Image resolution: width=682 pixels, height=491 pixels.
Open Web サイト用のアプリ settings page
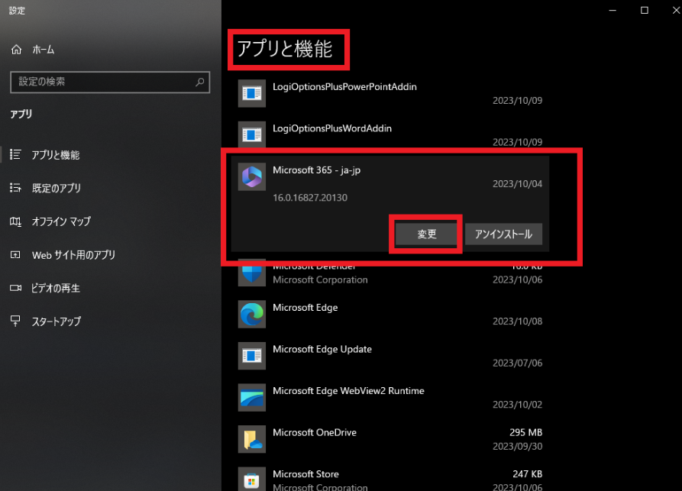click(73, 255)
